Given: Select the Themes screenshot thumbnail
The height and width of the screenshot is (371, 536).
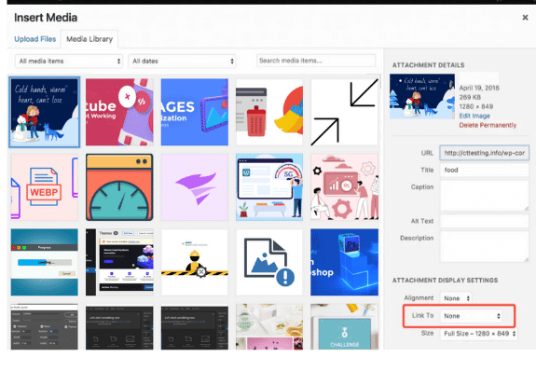Looking at the screenshot, I should [119, 262].
